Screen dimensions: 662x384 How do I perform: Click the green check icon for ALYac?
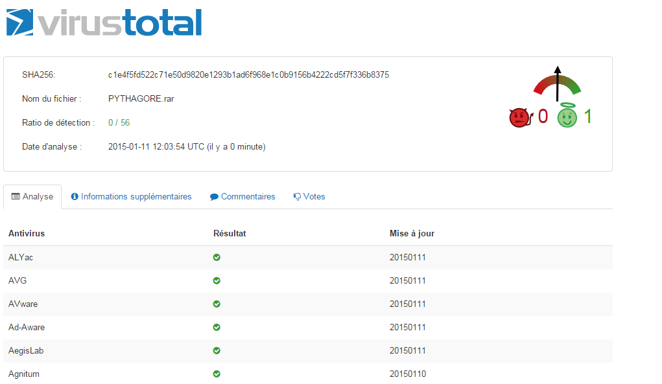click(217, 257)
